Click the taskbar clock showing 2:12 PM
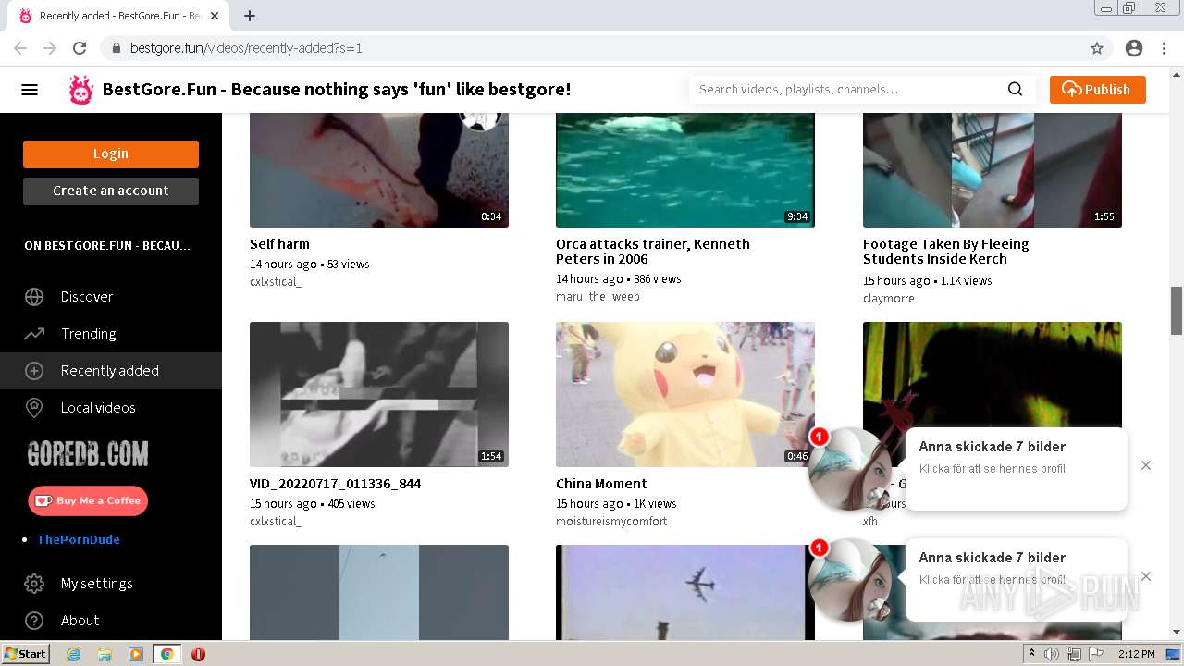 tap(1136, 654)
